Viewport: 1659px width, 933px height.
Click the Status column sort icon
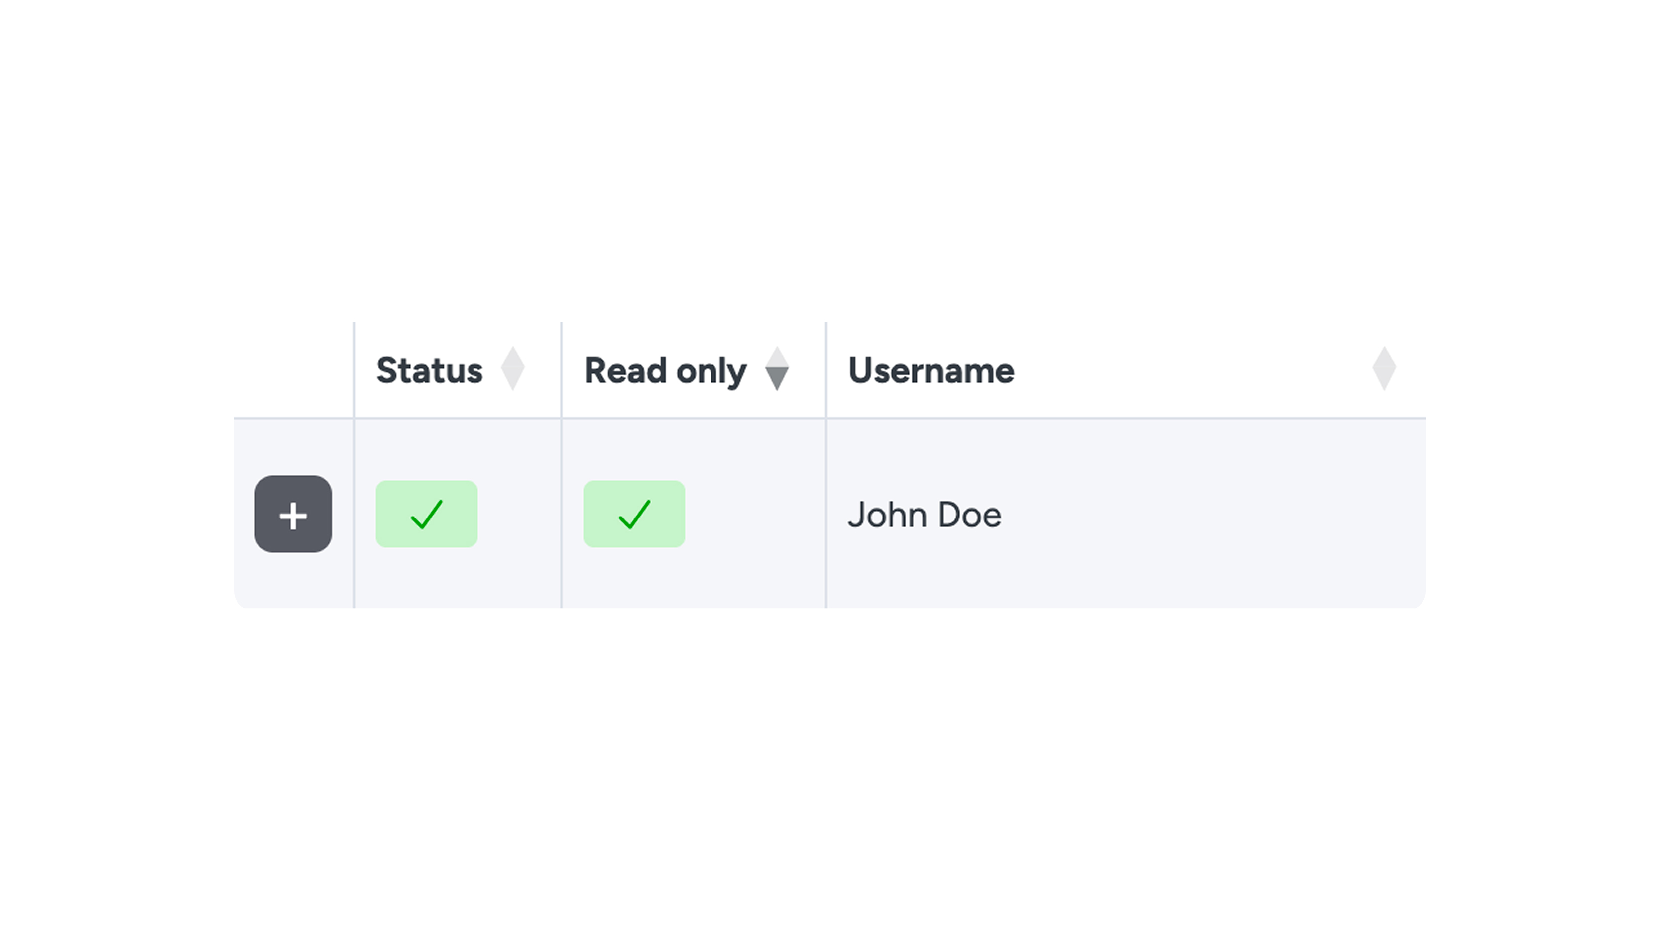513,369
